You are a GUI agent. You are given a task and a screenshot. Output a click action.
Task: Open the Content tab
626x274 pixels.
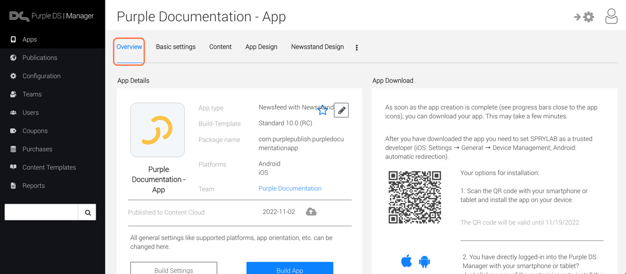click(x=220, y=47)
